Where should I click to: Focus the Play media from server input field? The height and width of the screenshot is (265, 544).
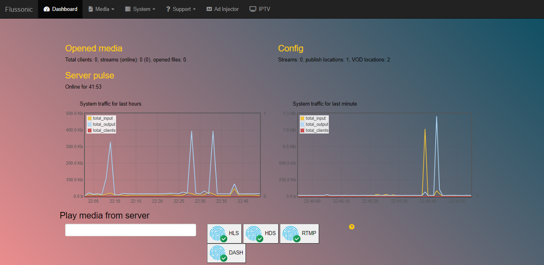click(131, 230)
